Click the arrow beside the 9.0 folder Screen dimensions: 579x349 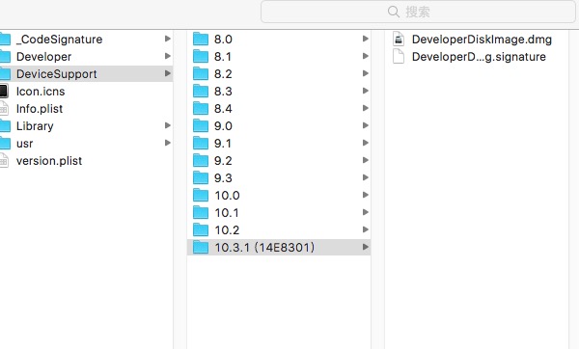(366, 125)
